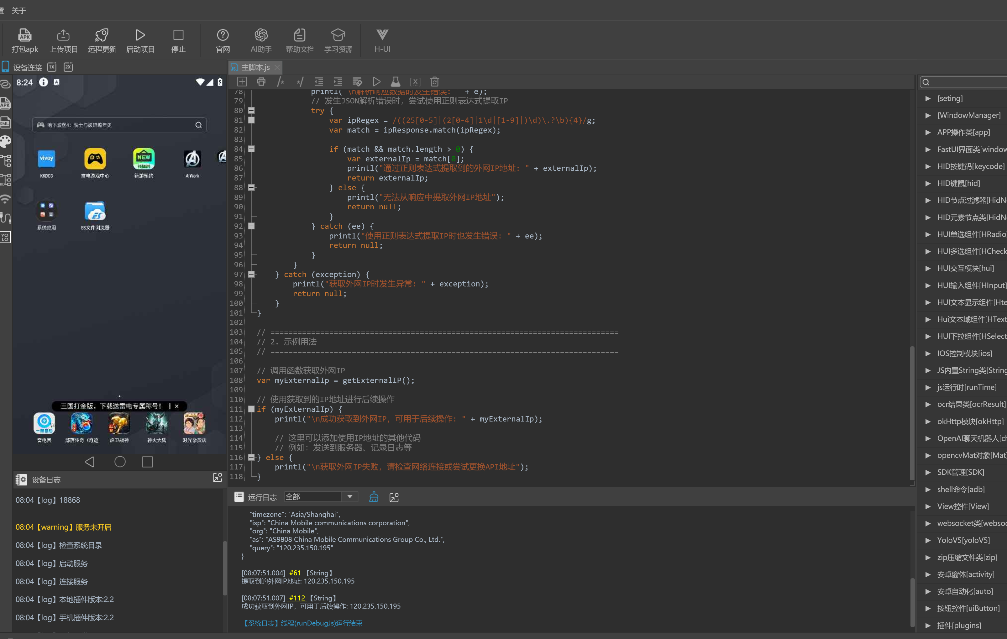Expand the okHttp模块[okHttp] tree node
This screenshot has height=639, width=1007.
pyautogui.click(x=927, y=421)
